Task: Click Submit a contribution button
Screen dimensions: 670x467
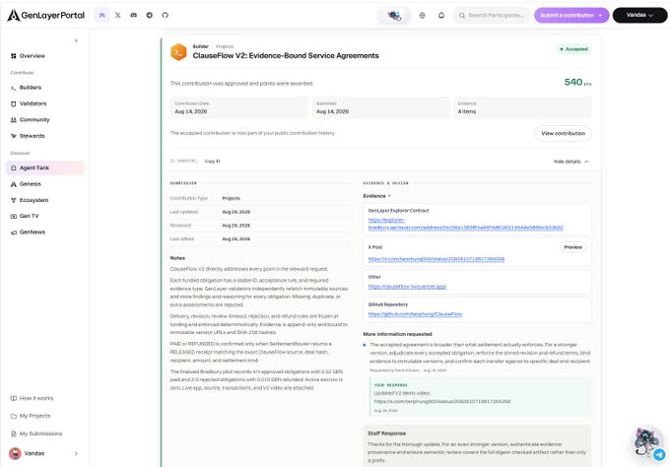Action: click(571, 16)
